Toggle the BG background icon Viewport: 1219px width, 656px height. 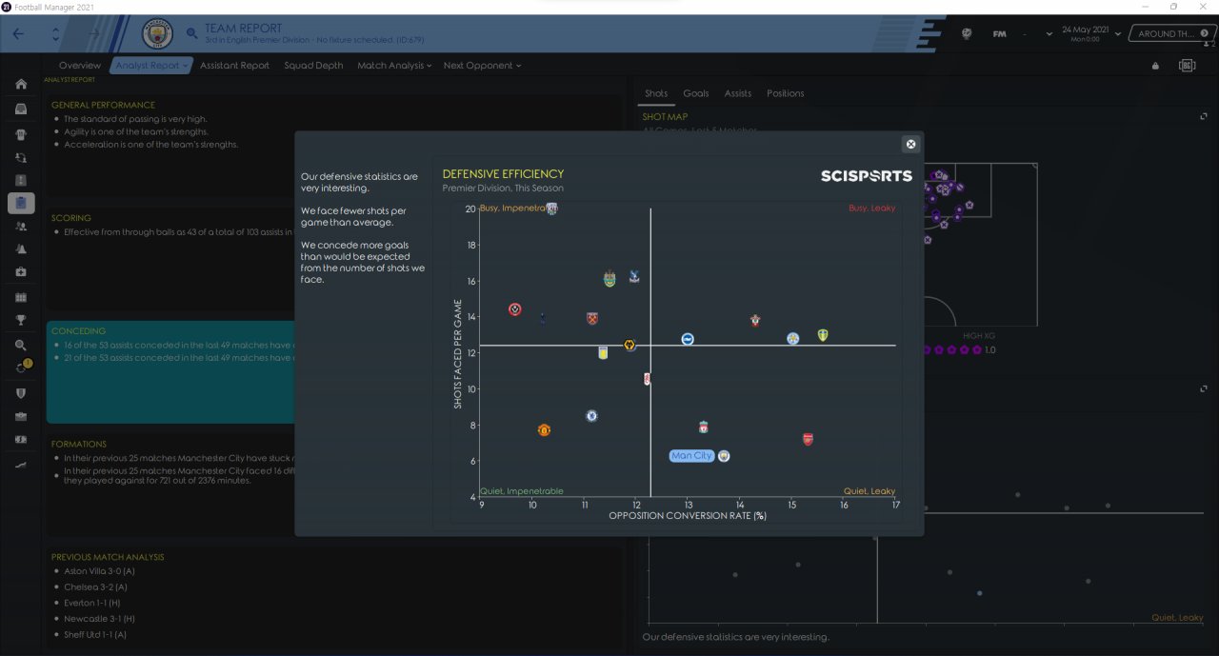coord(1187,66)
